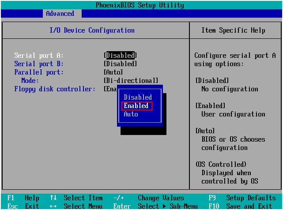Screen dimensions: 283x210
Task: Select the Serial port A value field
Action: (120, 55)
